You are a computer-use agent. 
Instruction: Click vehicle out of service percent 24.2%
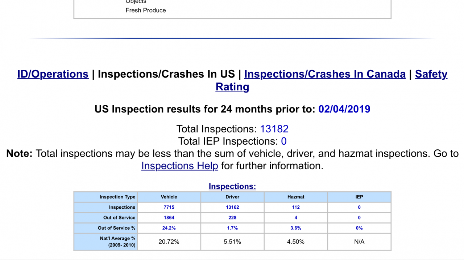tap(169, 228)
